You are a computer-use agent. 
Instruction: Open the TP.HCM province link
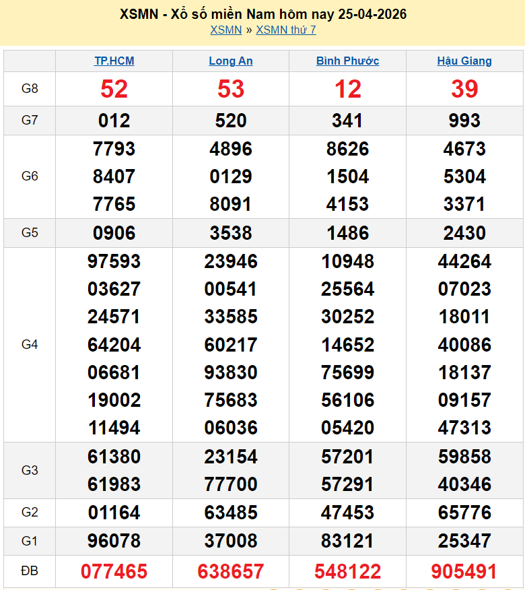114,61
